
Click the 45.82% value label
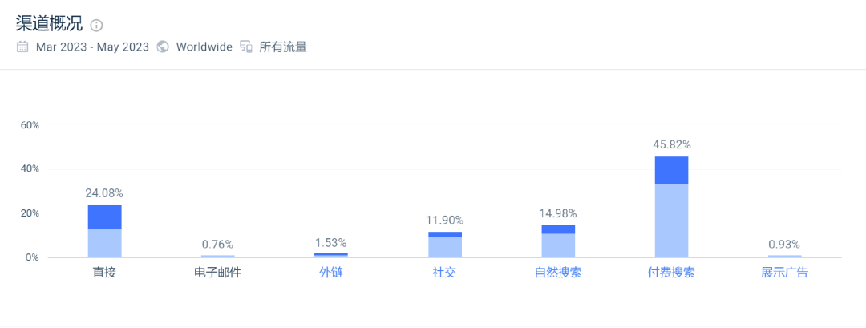pyautogui.click(x=671, y=145)
